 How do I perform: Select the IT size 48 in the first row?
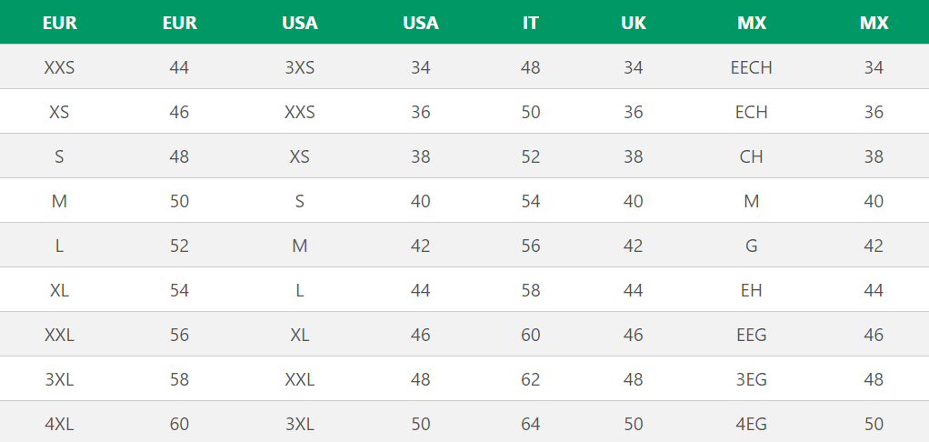[531, 67]
